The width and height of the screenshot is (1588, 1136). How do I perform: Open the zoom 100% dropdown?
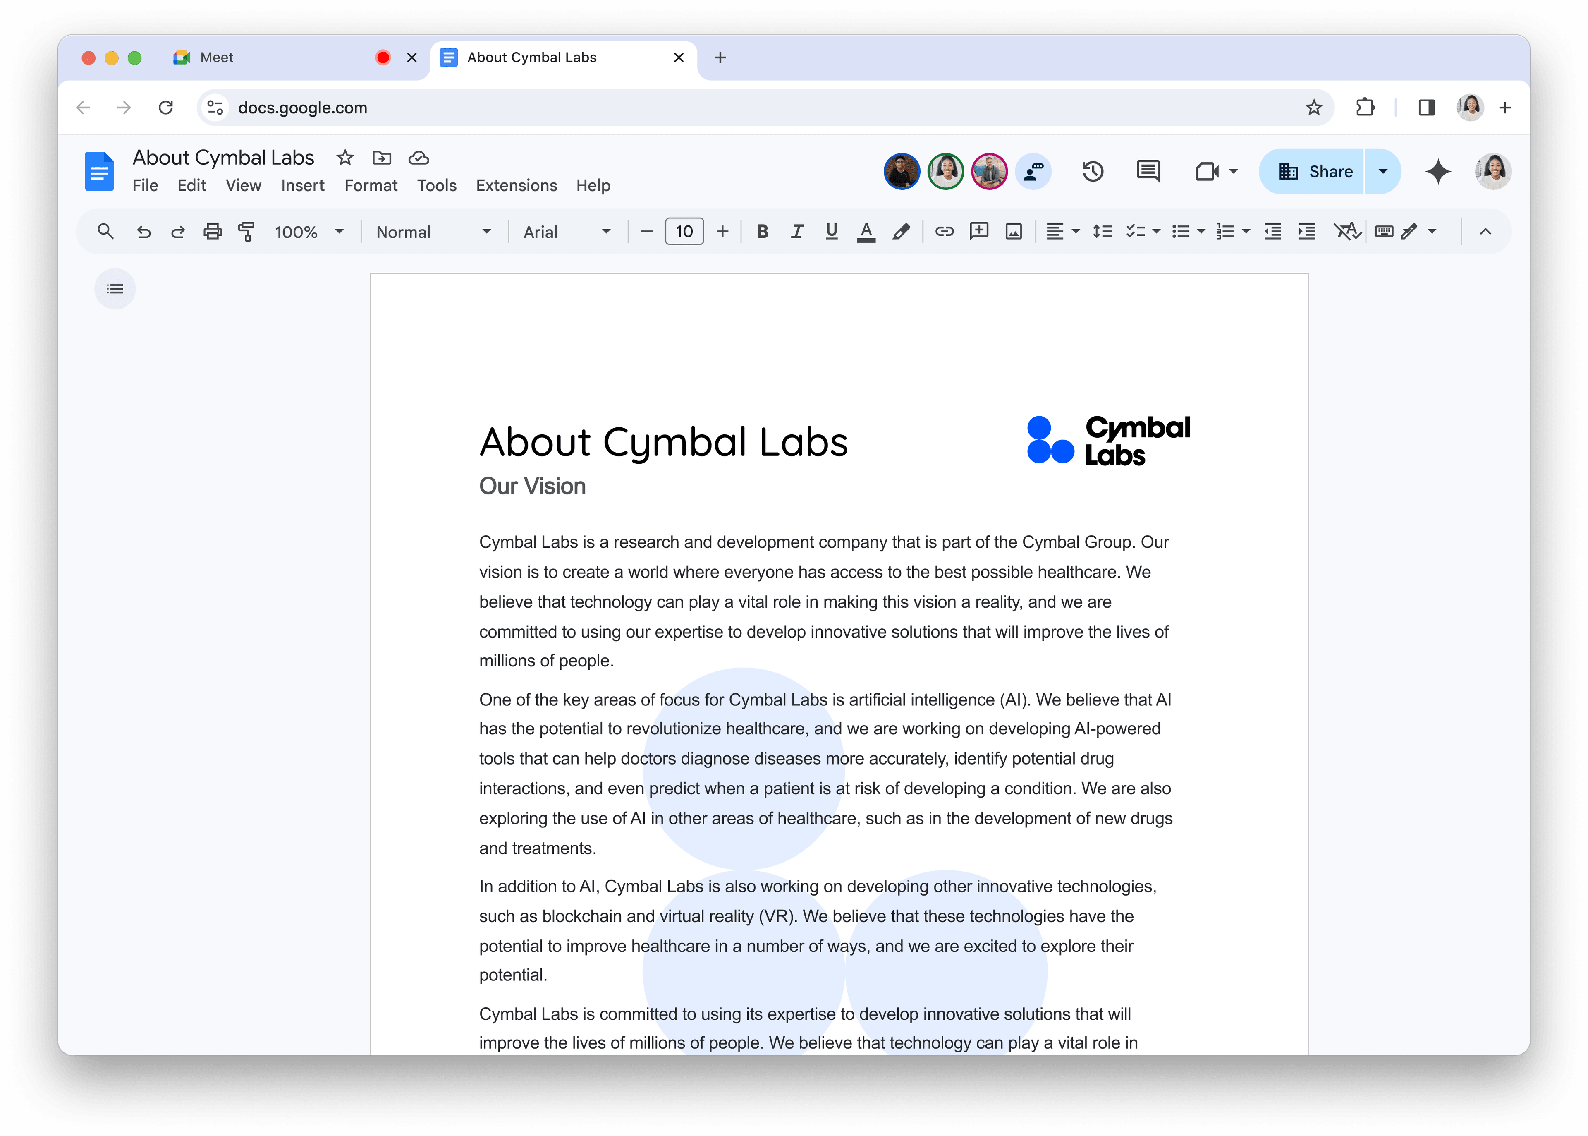[x=309, y=232]
